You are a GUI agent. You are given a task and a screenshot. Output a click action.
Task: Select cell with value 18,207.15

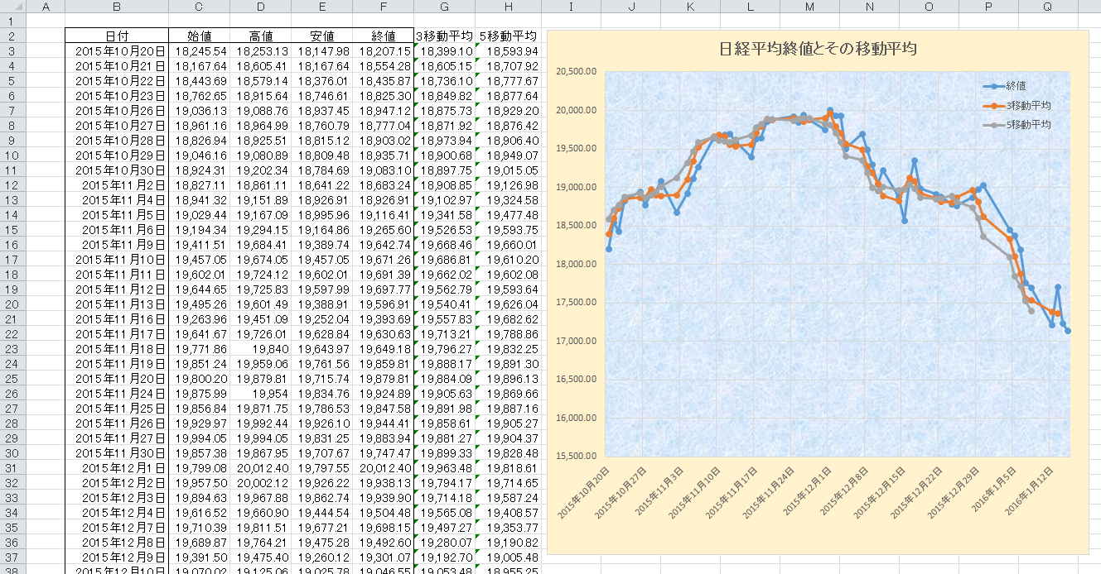pyautogui.click(x=384, y=50)
